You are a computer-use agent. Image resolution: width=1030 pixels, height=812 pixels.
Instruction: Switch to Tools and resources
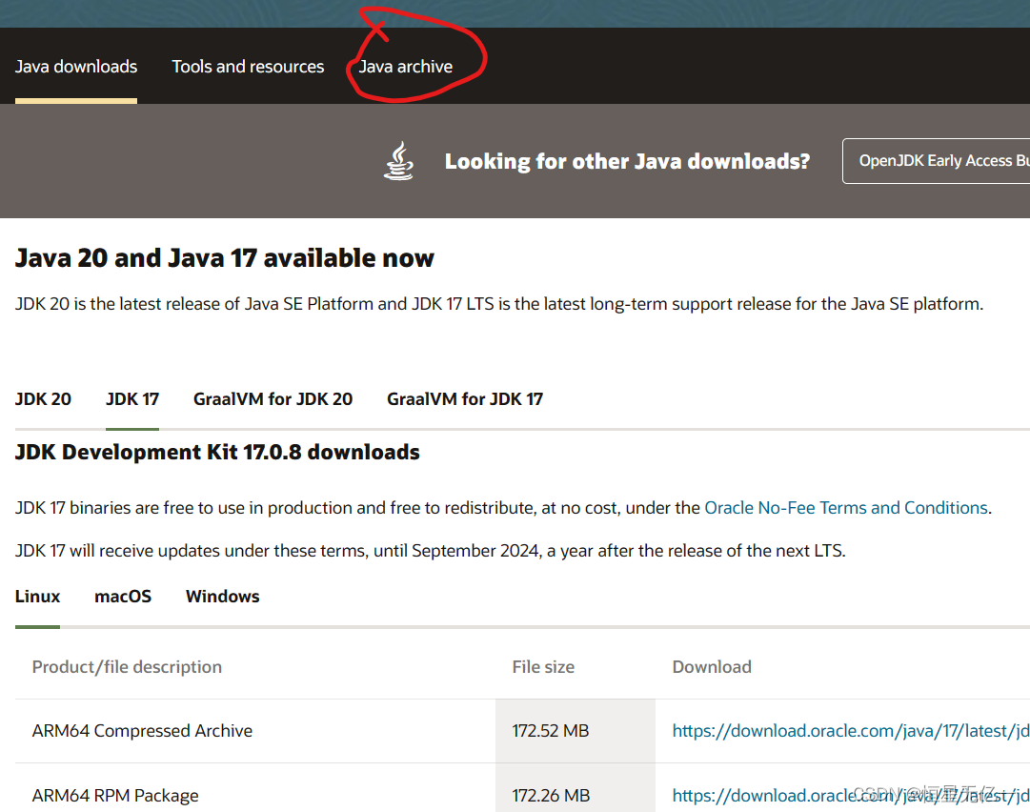(x=248, y=67)
